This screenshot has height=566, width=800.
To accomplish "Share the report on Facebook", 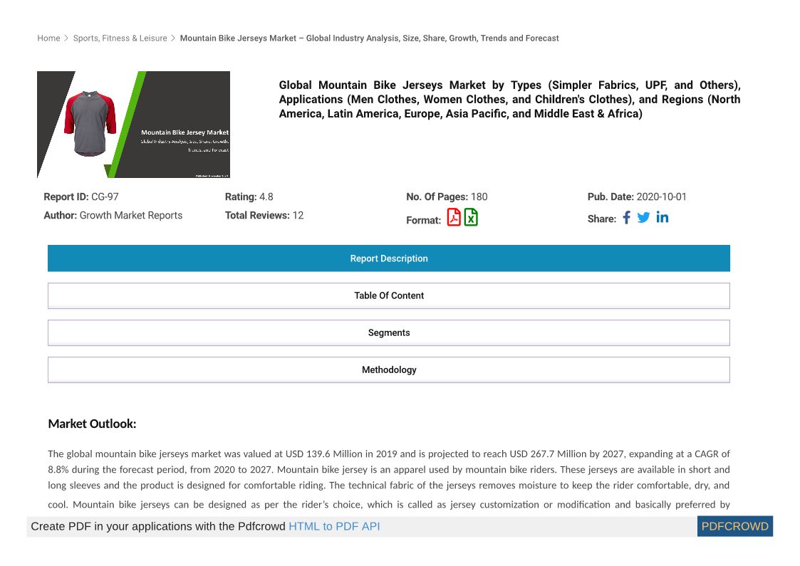I will pos(626,218).
